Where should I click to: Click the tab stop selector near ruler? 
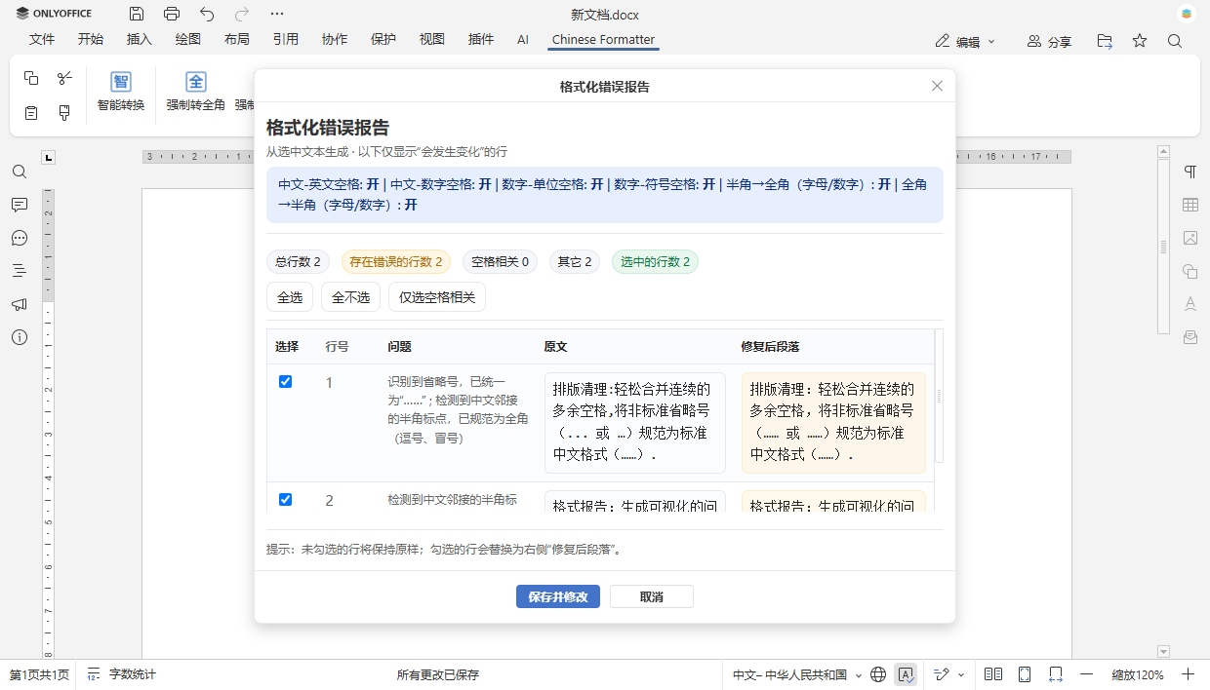(x=49, y=157)
